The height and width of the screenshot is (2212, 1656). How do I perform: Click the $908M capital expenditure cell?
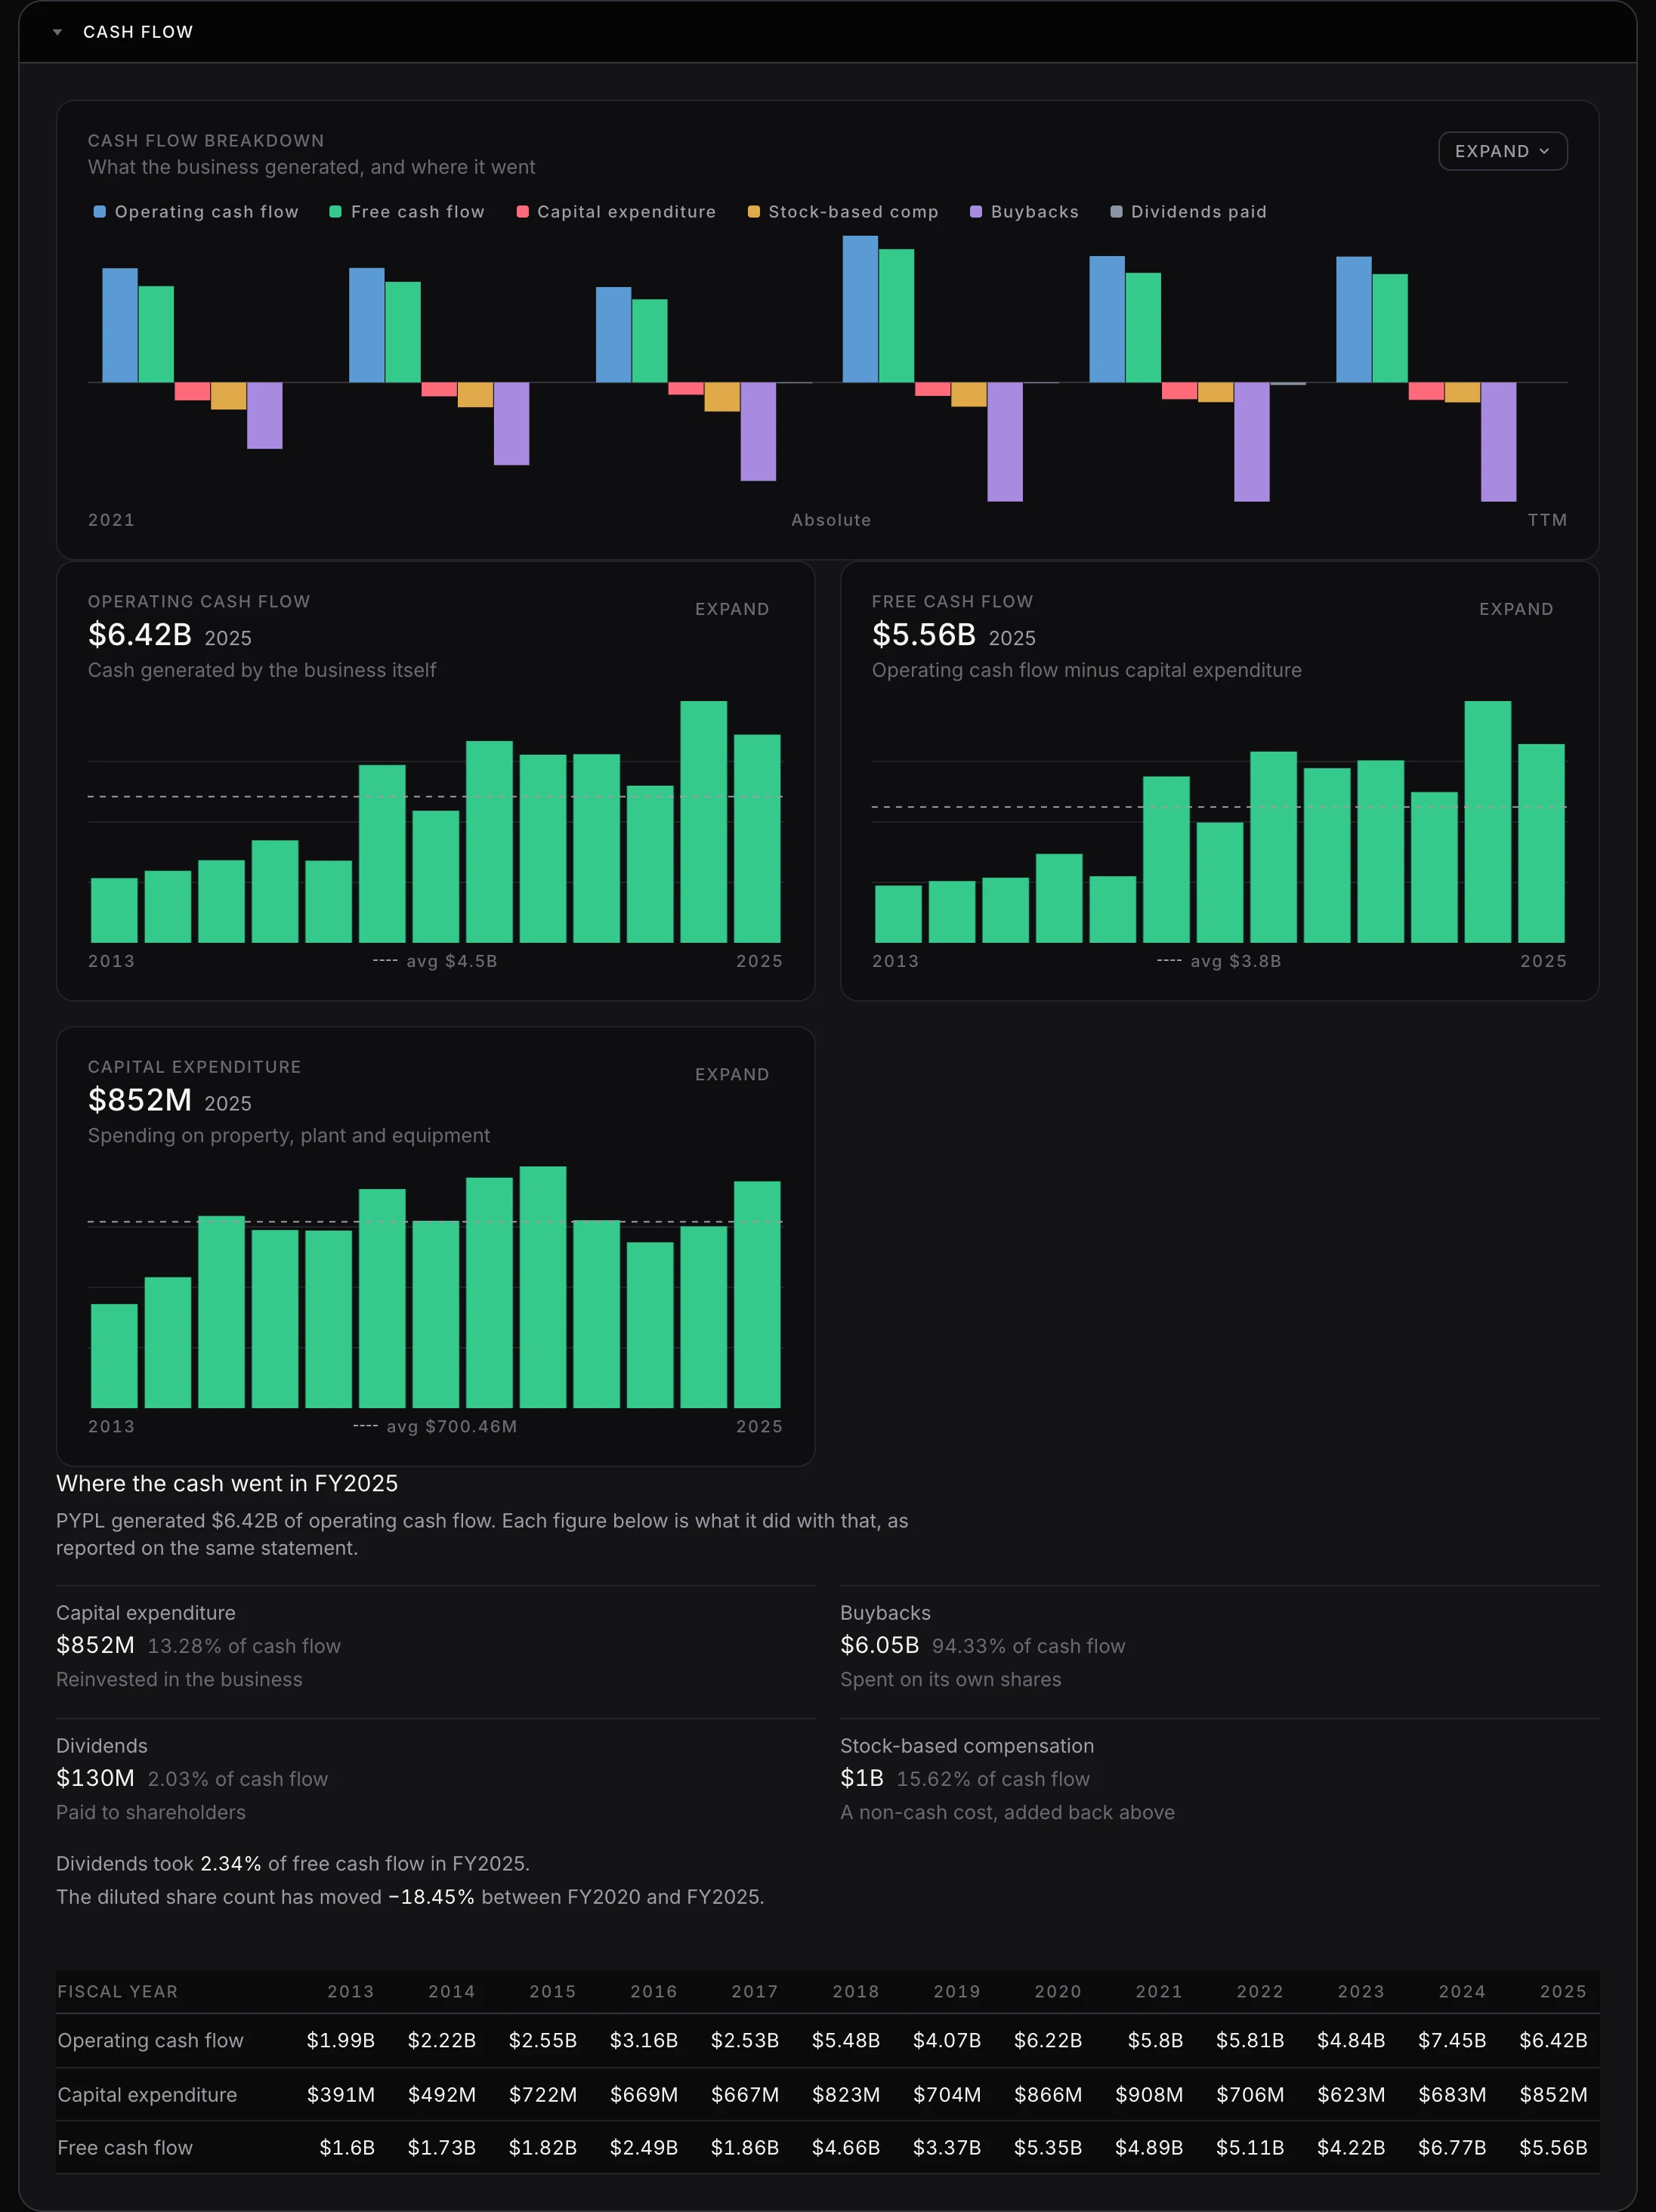click(1148, 2094)
